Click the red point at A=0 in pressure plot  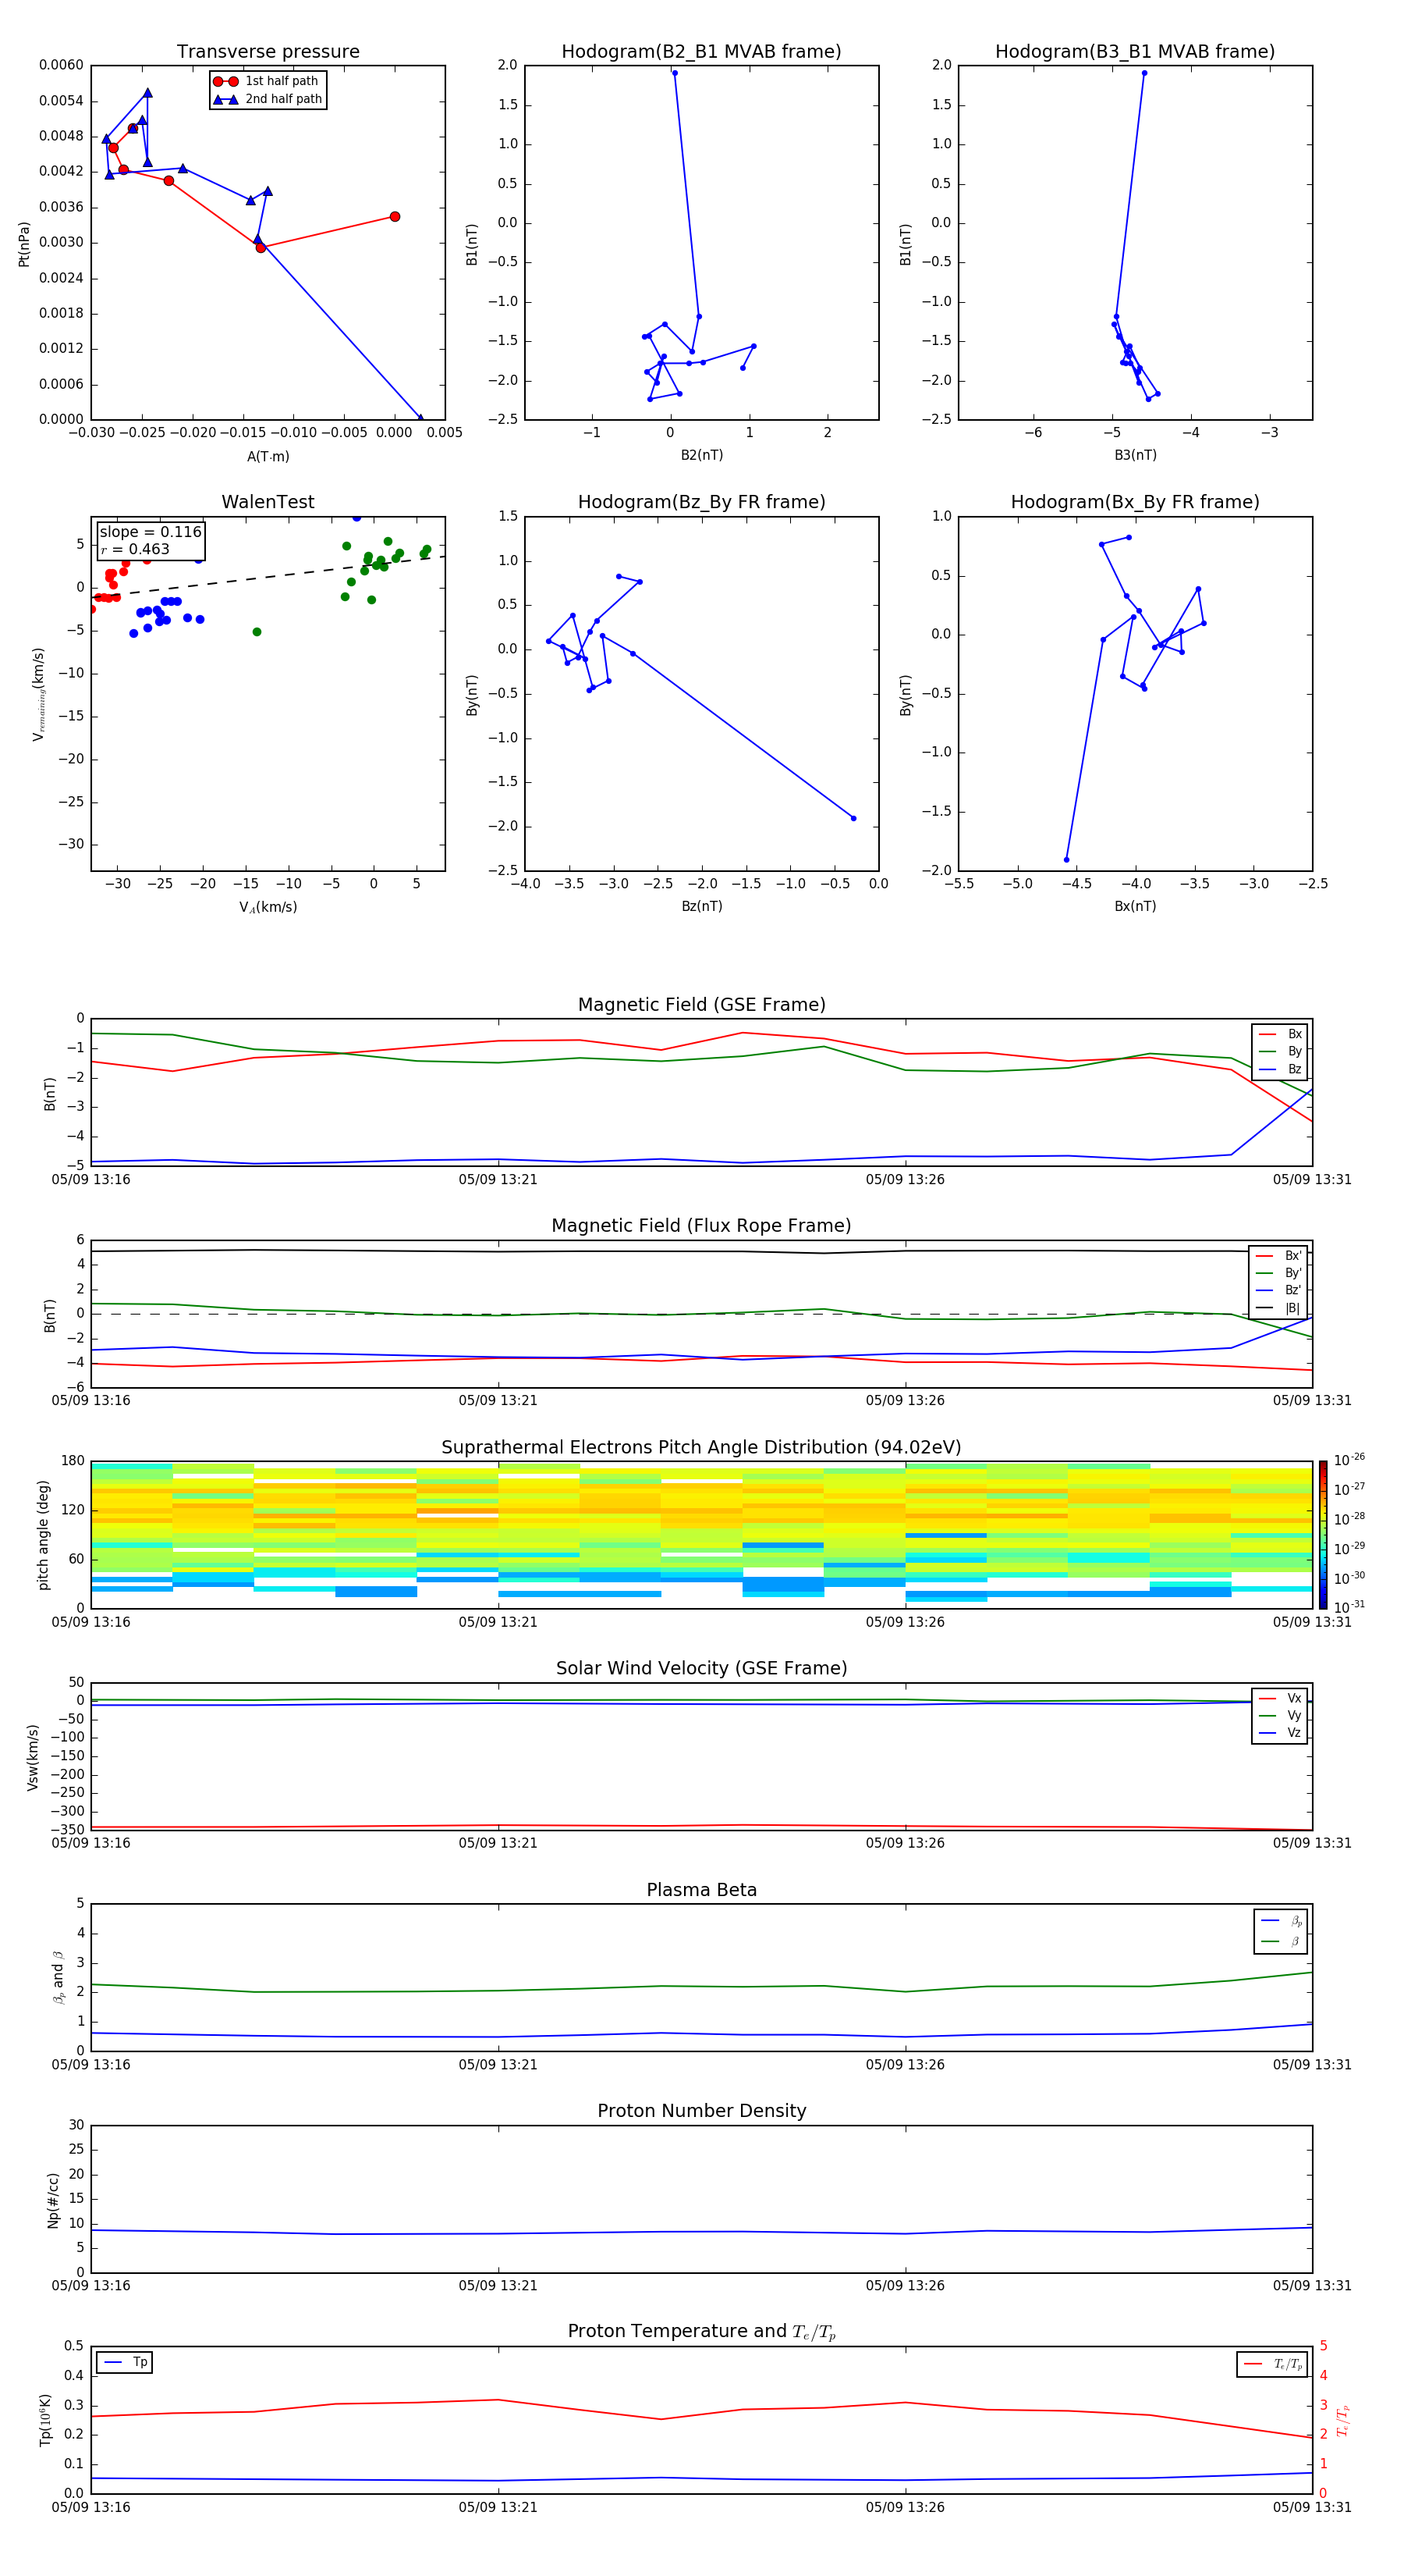[x=395, y=216]
